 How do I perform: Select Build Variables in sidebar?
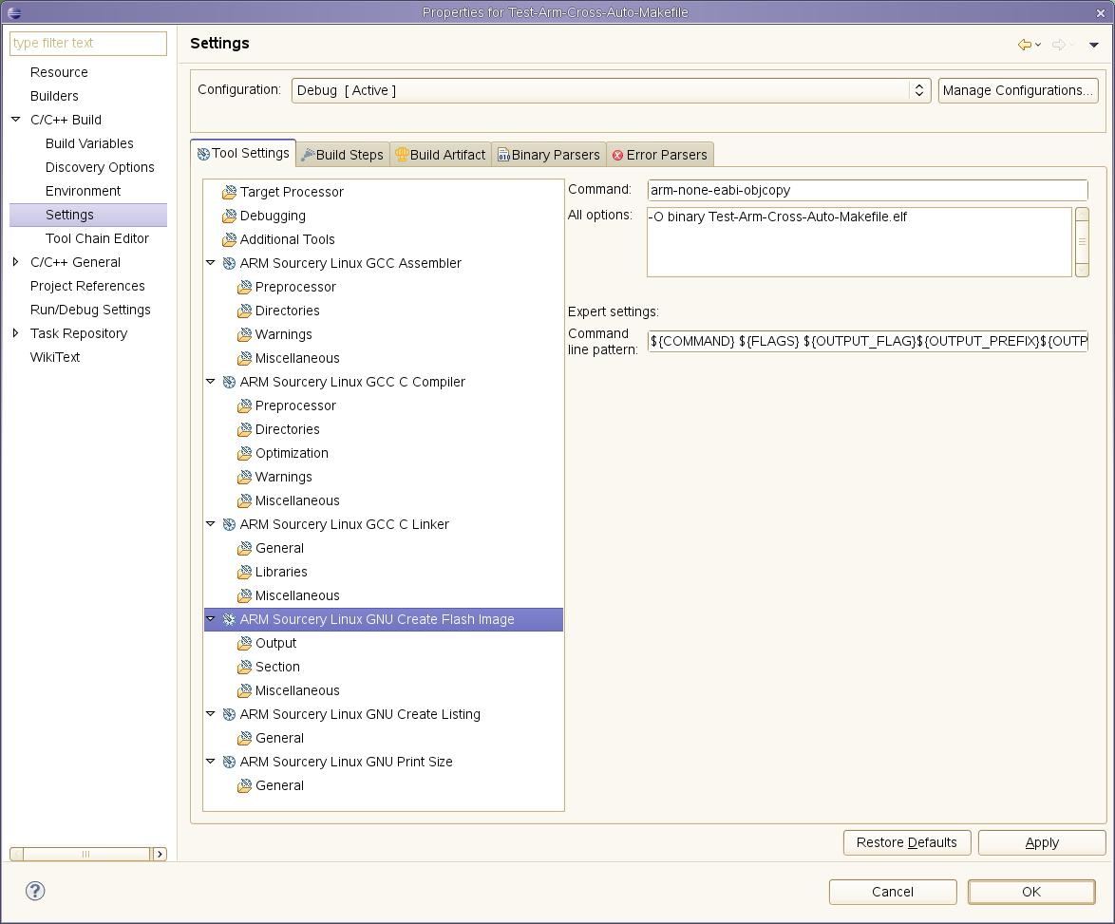point(89,143)
